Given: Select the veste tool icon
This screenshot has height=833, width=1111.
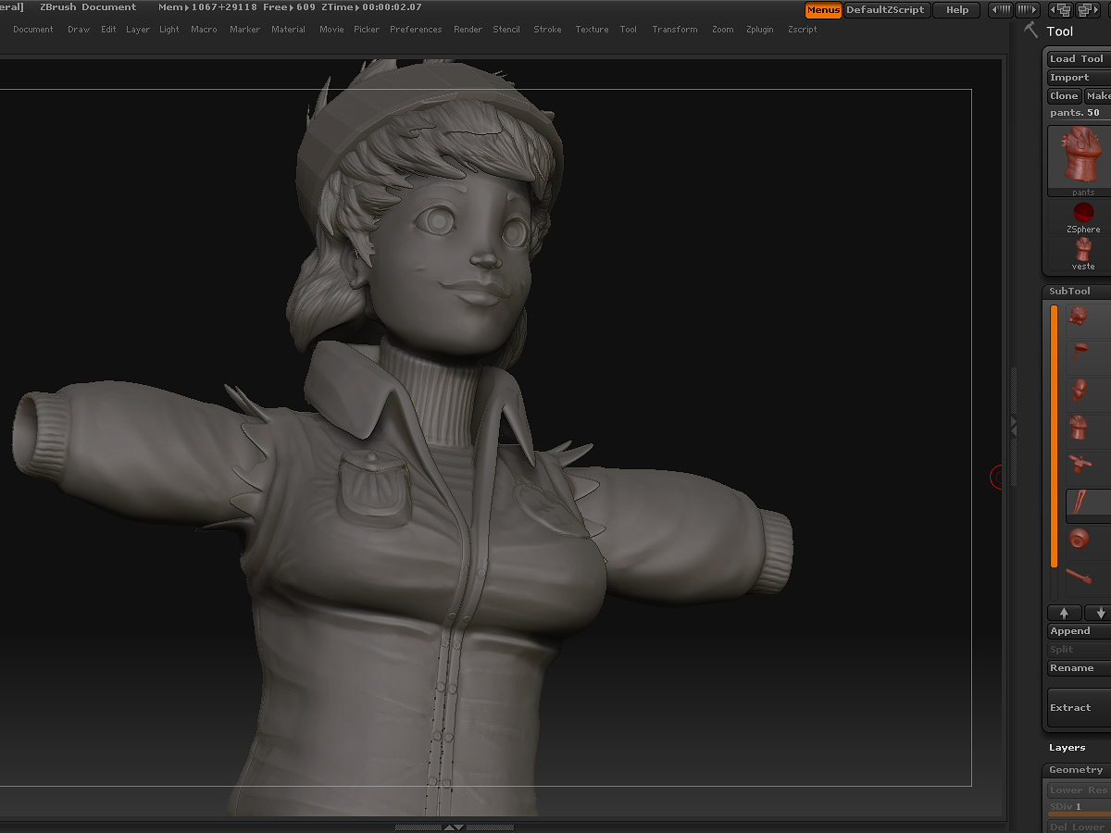Looking at the screenshot, I should pos(1083,253).
